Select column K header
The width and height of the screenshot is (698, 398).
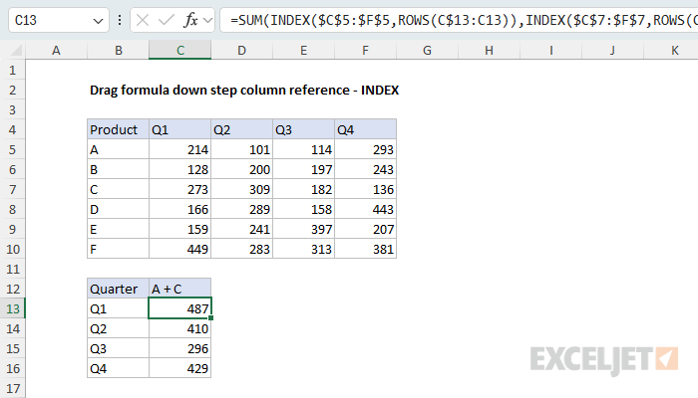point(671,50)
